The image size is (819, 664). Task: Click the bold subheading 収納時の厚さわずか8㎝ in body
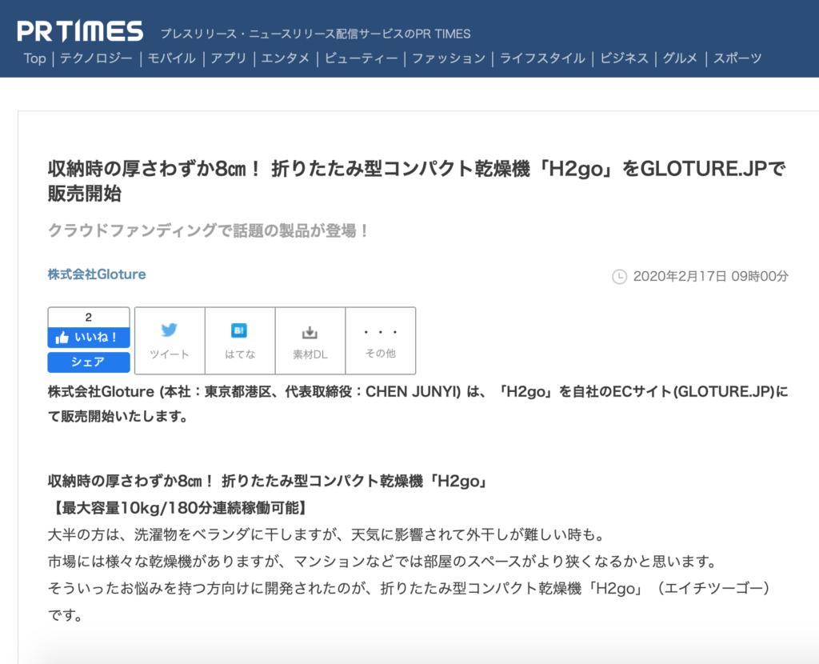269,481
